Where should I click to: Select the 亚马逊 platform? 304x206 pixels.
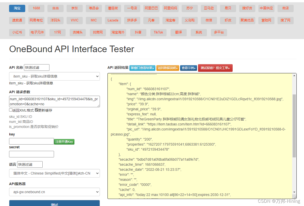pyautogui.click(x=209, y=8)
